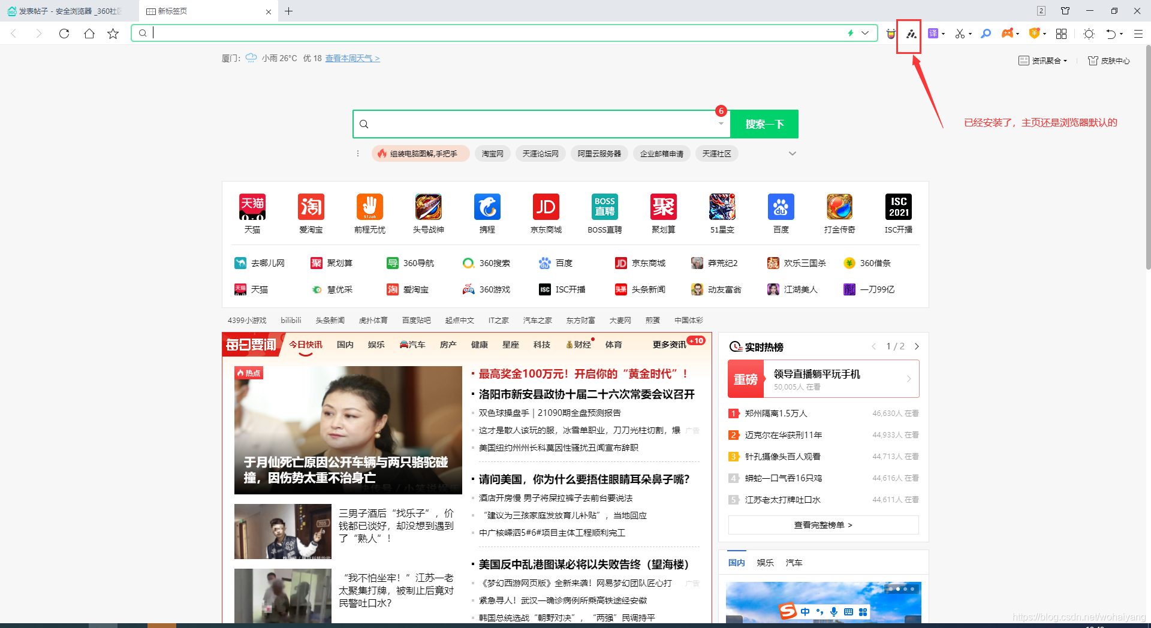Select the 娱乐 tab in the hot list panel

pyautogui.click(x=765, y=563)
